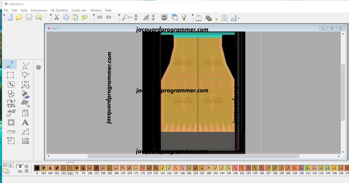The width and height of the screenshot is (349, 183).
Task: Click the horizontal scrollbar under the canvas
Action: 193,156
